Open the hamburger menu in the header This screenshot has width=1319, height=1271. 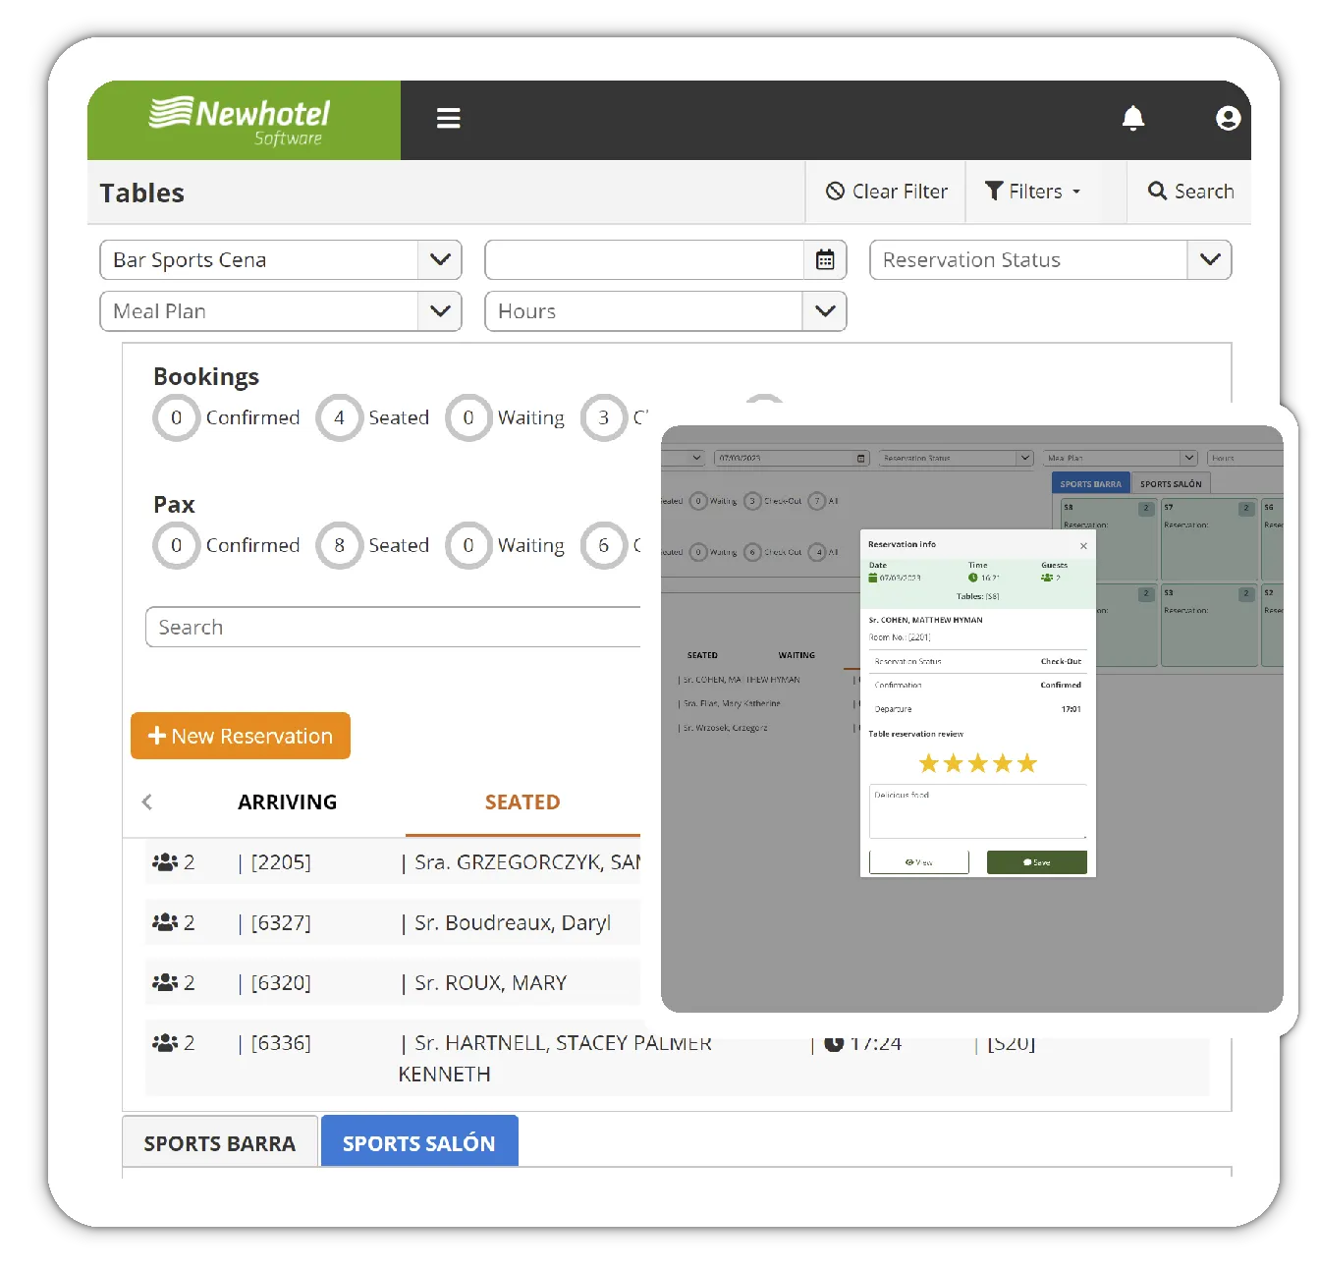tap(449, 119)
